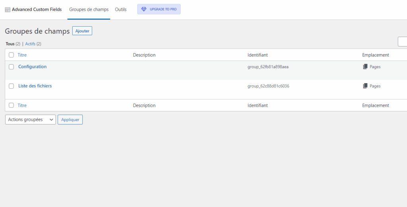The height and width of the screenshot is (207, 407).
Task: Tick the Configuration row checkbox
Action: coord(12,67)
